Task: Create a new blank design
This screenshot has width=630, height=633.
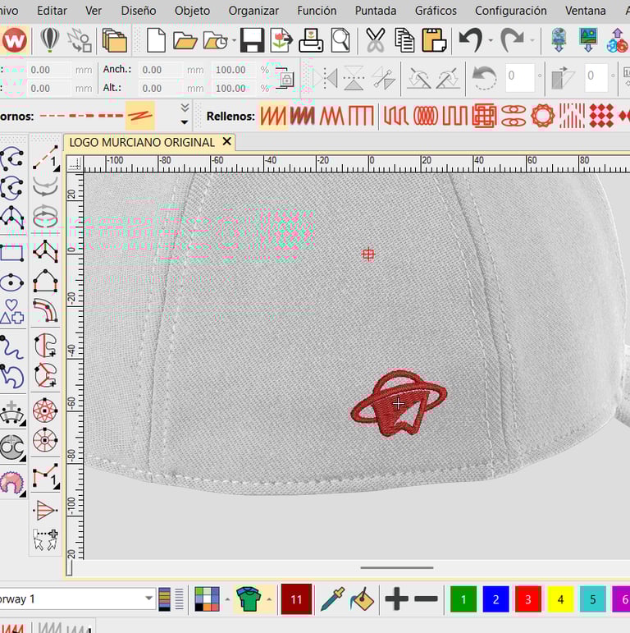Action: click(x=156, y=40)
